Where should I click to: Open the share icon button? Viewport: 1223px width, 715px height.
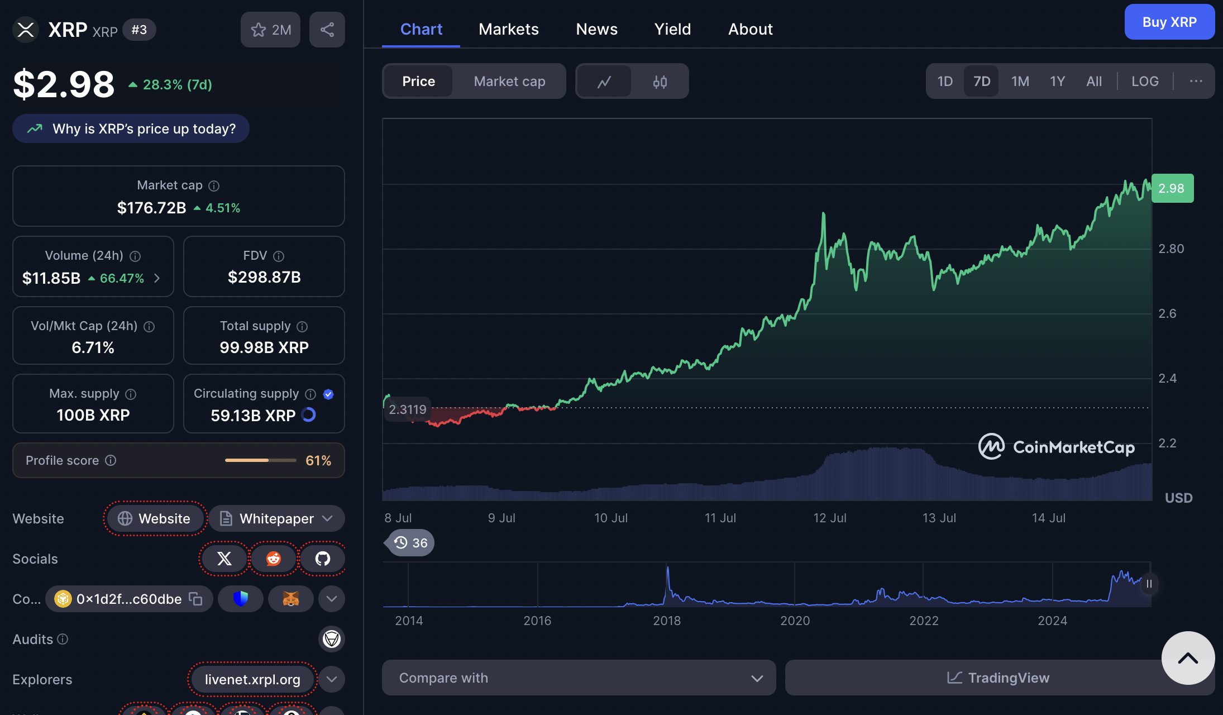coord(327,30)
